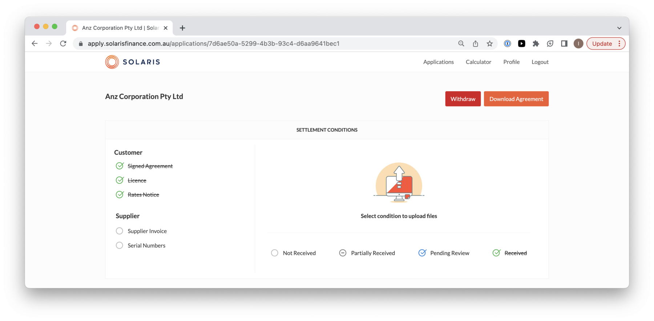Click the Partially Received minus icon
The image size is (654, 321).
point(343,253)
